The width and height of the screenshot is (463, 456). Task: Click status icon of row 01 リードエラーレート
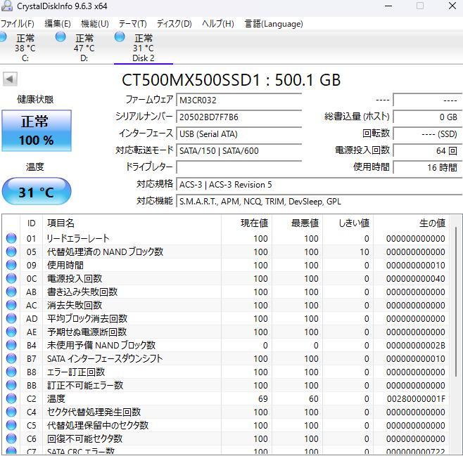(11, 238)
